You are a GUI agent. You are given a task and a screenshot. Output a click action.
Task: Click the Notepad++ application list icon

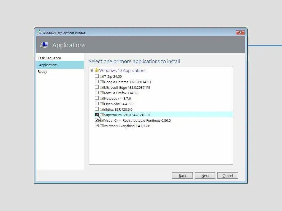tap(102, 99)
